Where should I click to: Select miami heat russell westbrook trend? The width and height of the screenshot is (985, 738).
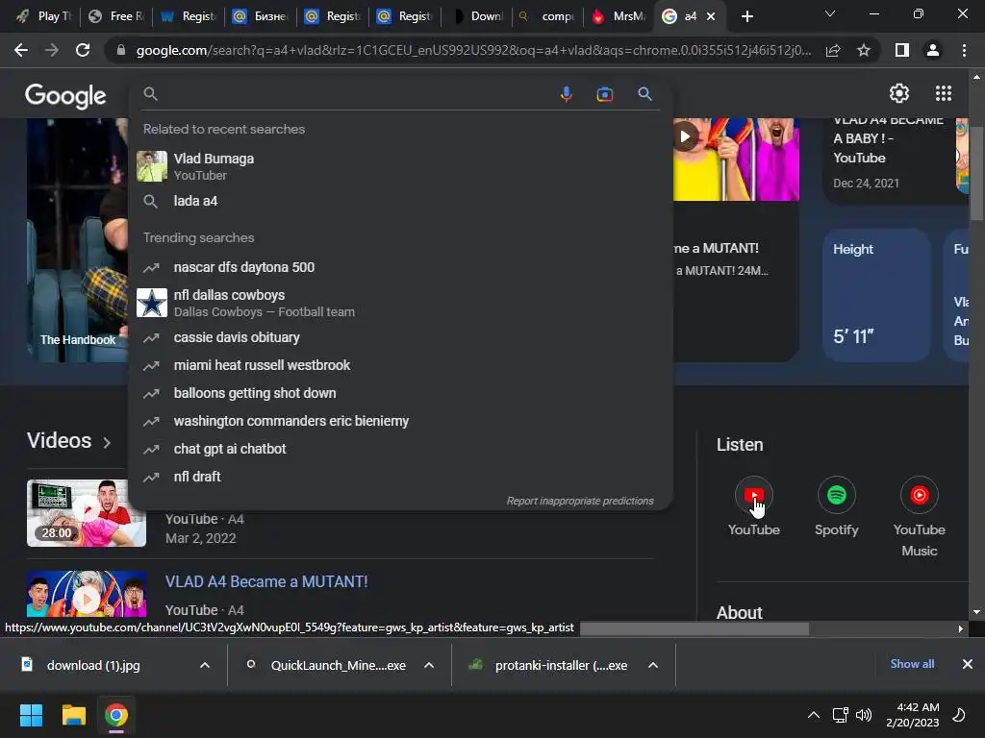[400, 365]
